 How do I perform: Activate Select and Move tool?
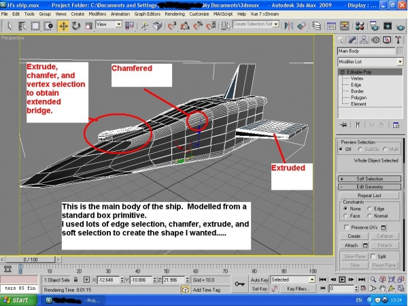click(63, 26)
